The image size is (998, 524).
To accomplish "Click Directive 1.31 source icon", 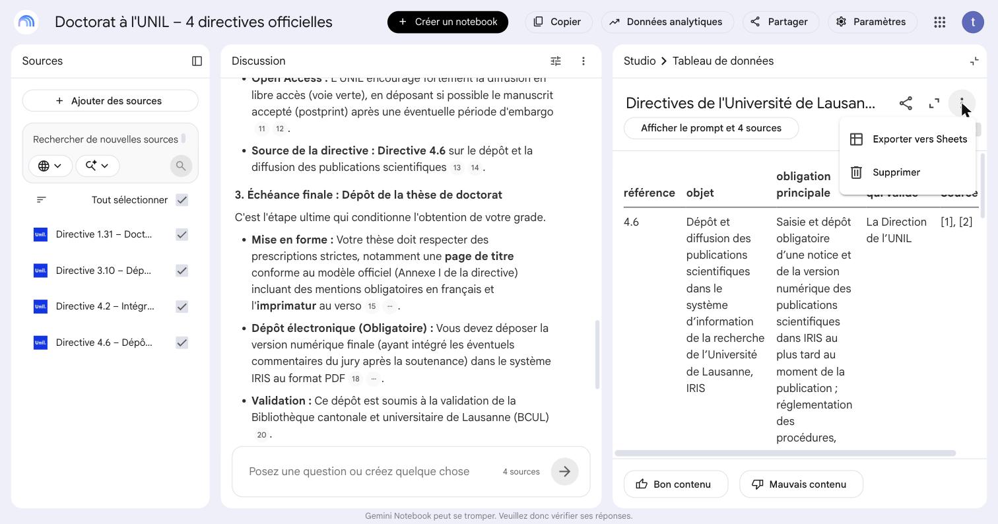I will 40,234.
